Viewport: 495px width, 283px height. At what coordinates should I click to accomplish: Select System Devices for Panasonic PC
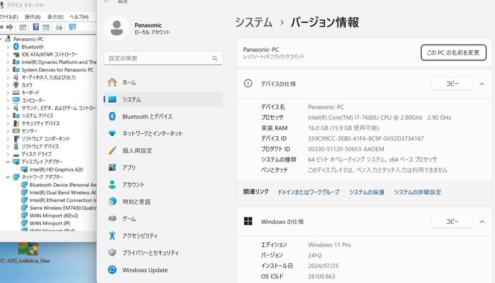tap(58, 70)
